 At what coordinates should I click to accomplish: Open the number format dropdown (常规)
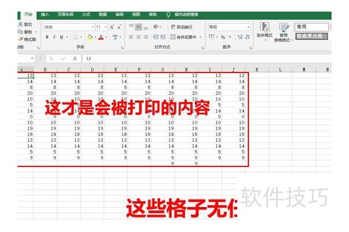248,27
